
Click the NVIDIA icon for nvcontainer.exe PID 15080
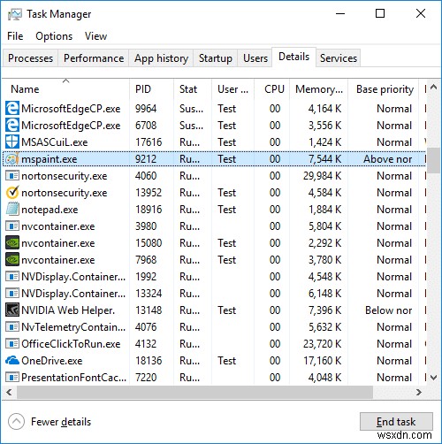12,243
